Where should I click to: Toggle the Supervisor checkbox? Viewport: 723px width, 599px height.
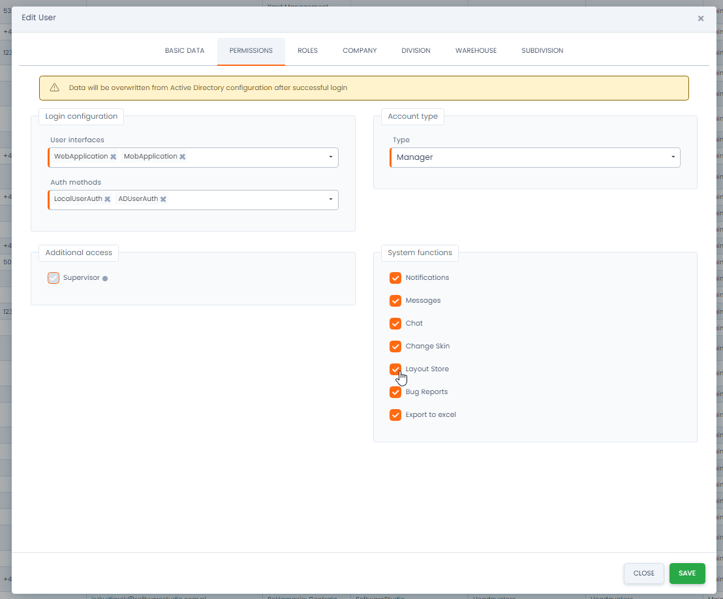54,278
